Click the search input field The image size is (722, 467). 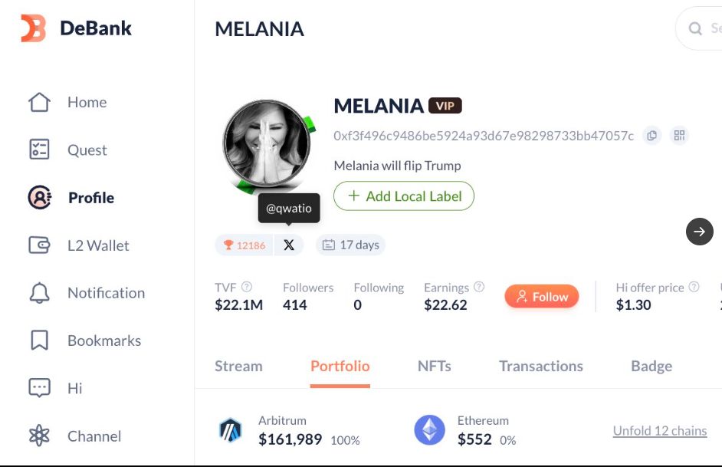(709, 28)
